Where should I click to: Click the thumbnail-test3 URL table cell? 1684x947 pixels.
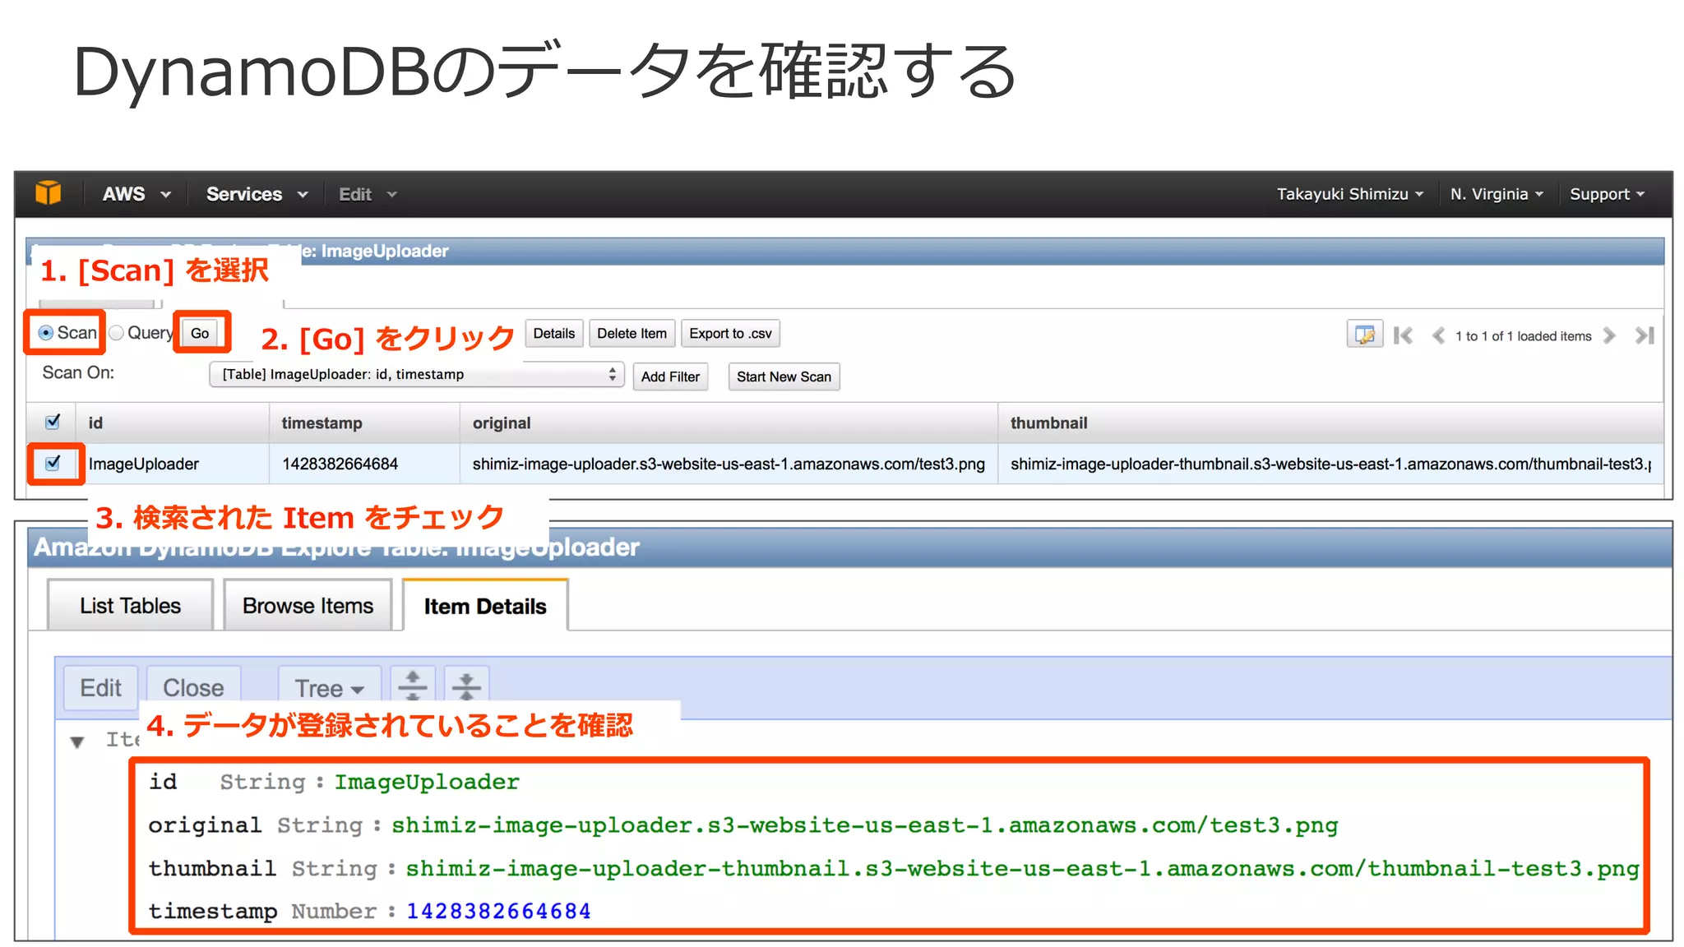[x=1330, y=464]
